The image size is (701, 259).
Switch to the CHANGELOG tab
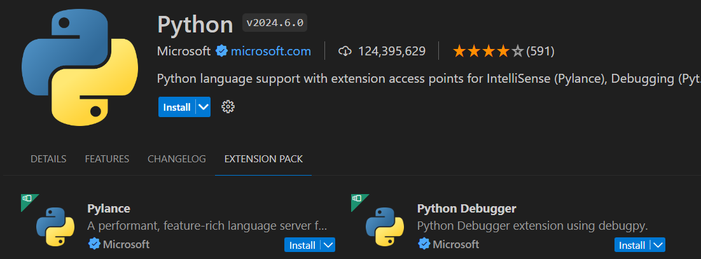[x=177, y=159]
